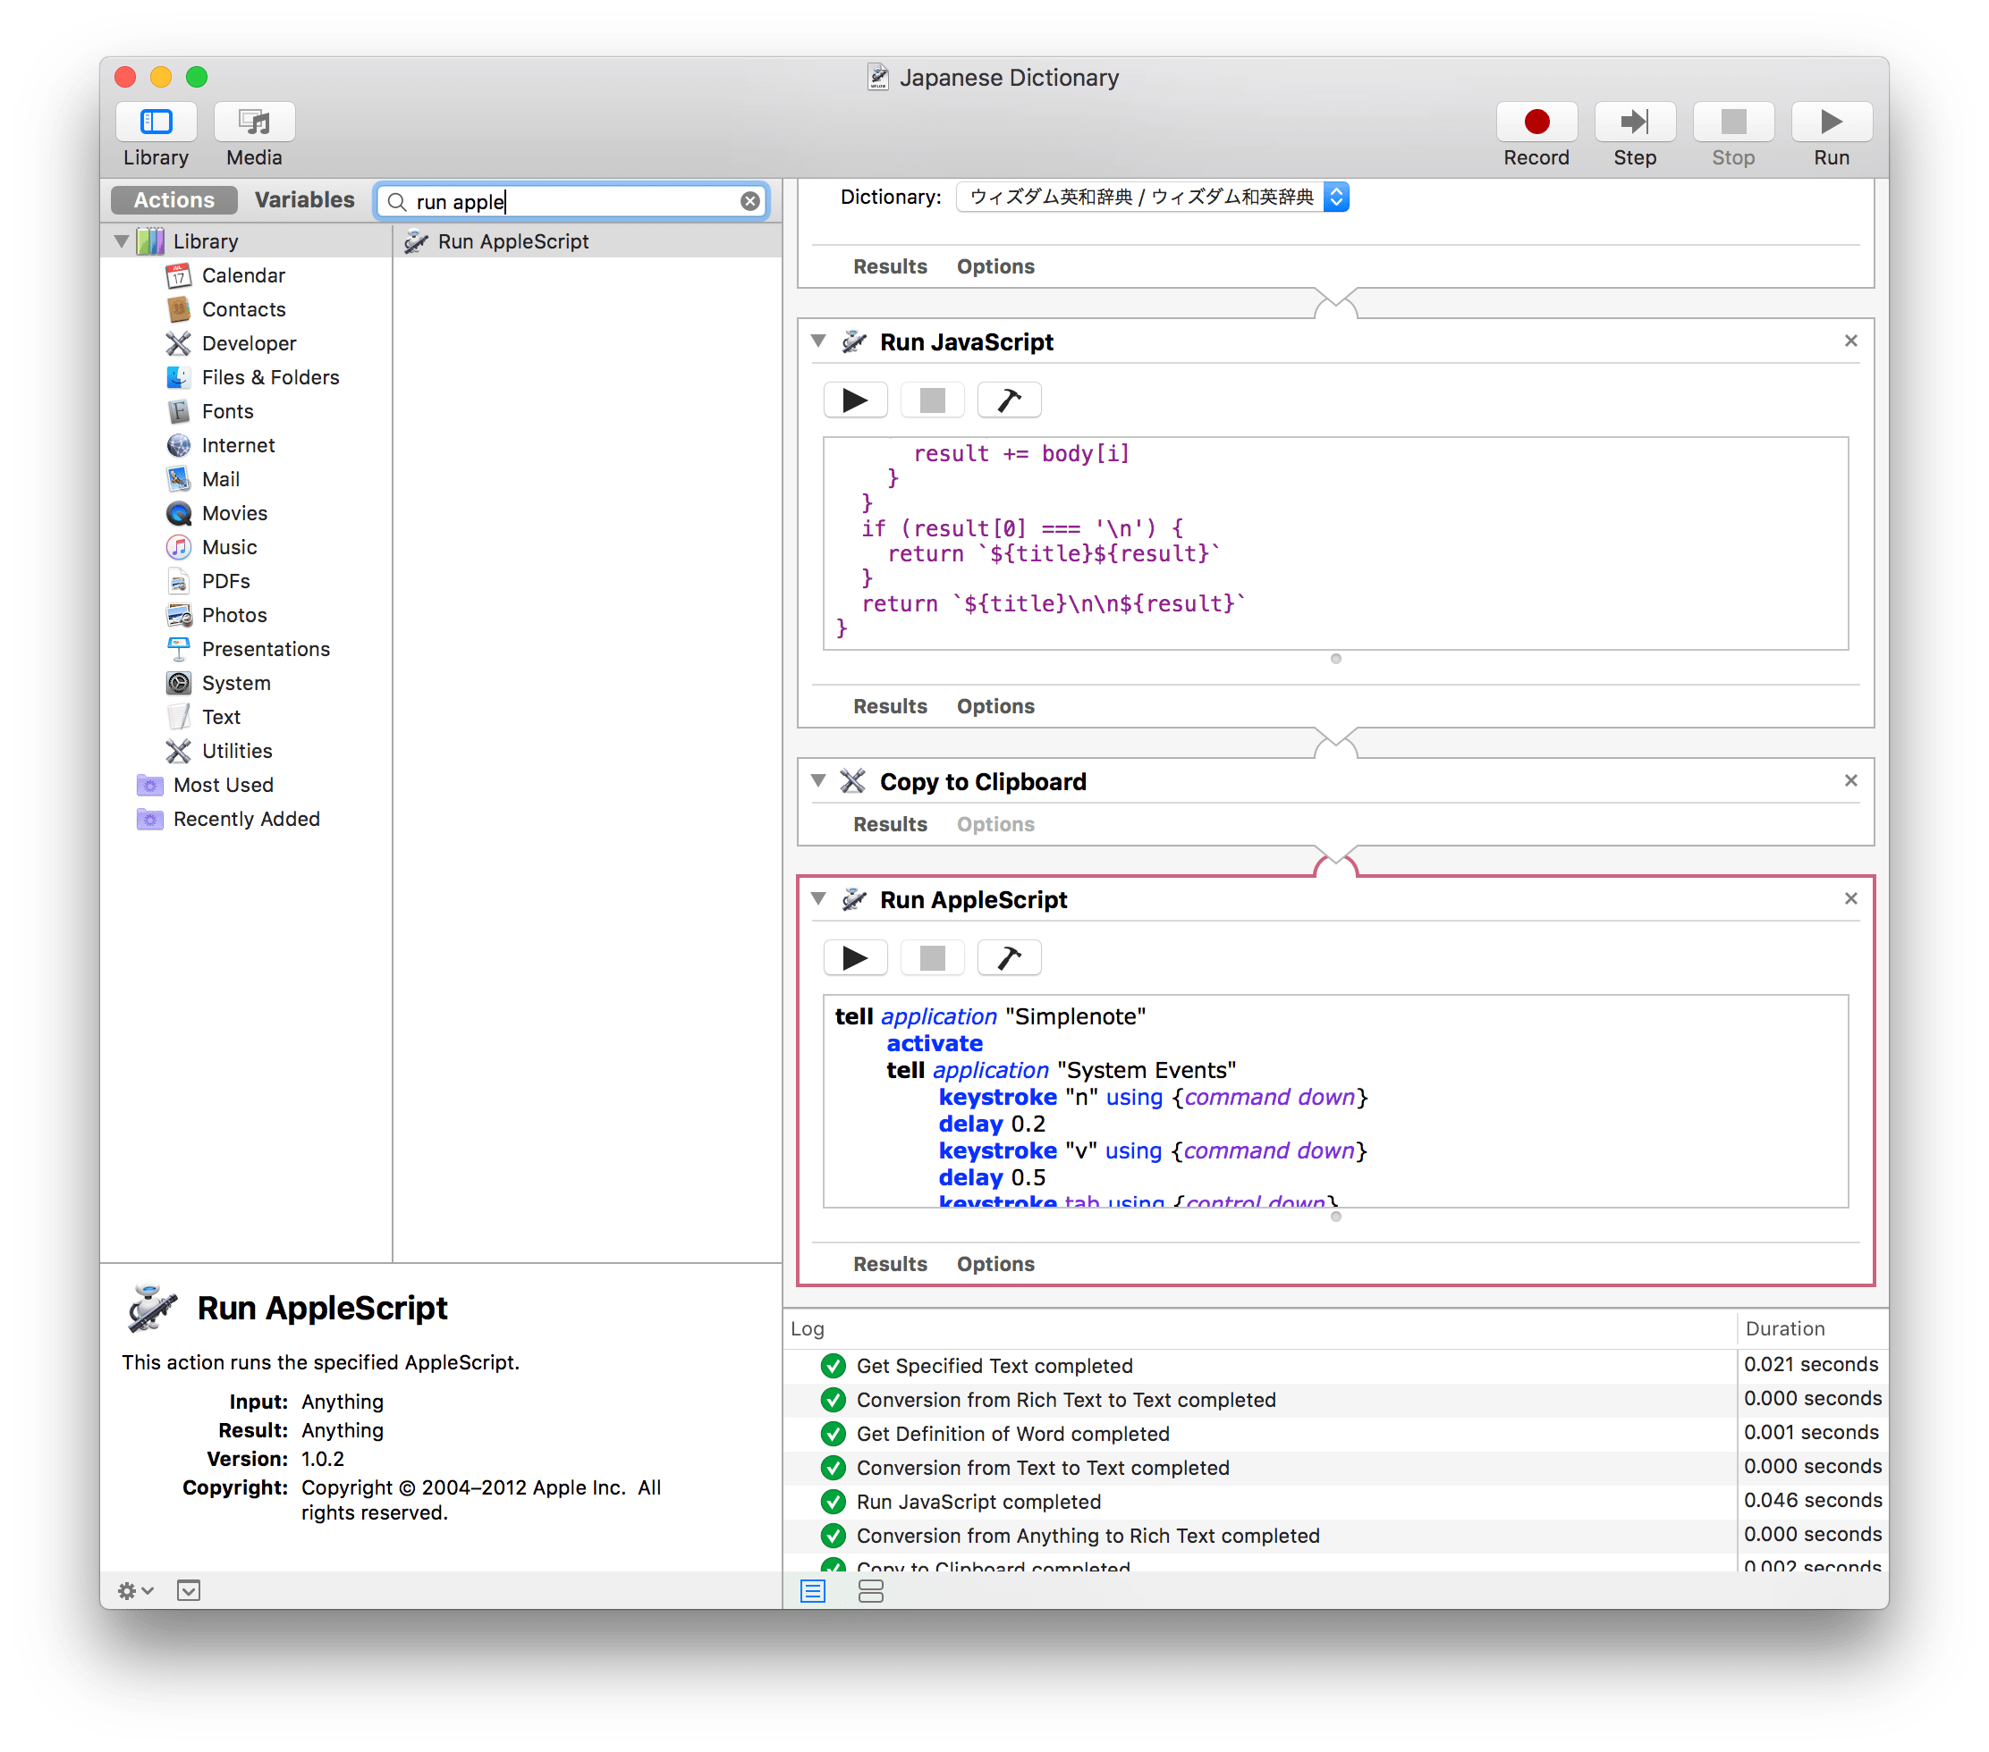Compile the AppleScript with the hammer icon
Screen dimensions: 1989x1752
click(x=1008, y=957)
